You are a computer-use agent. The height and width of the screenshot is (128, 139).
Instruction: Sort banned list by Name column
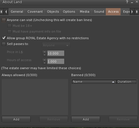tap(94, 82)
